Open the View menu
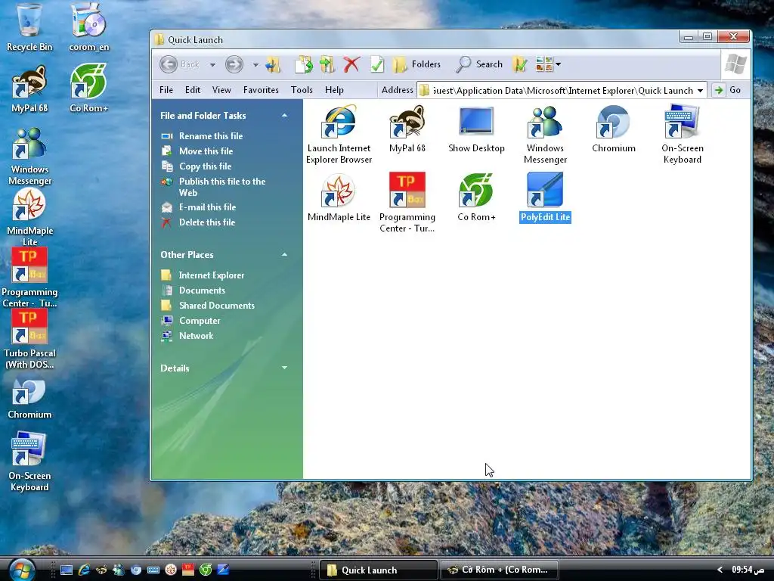This screenshot has height=581, width=774. (221, 90)
